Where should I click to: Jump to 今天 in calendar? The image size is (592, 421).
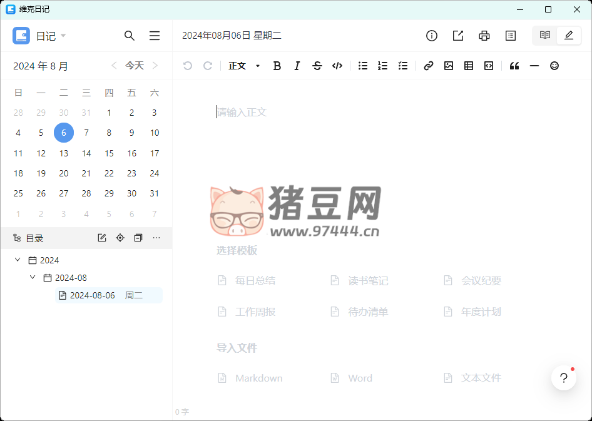(135, 66)
